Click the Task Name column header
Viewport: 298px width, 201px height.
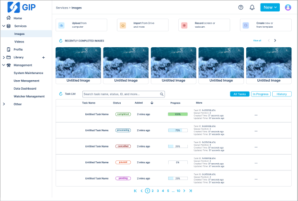tap(89, 103)
